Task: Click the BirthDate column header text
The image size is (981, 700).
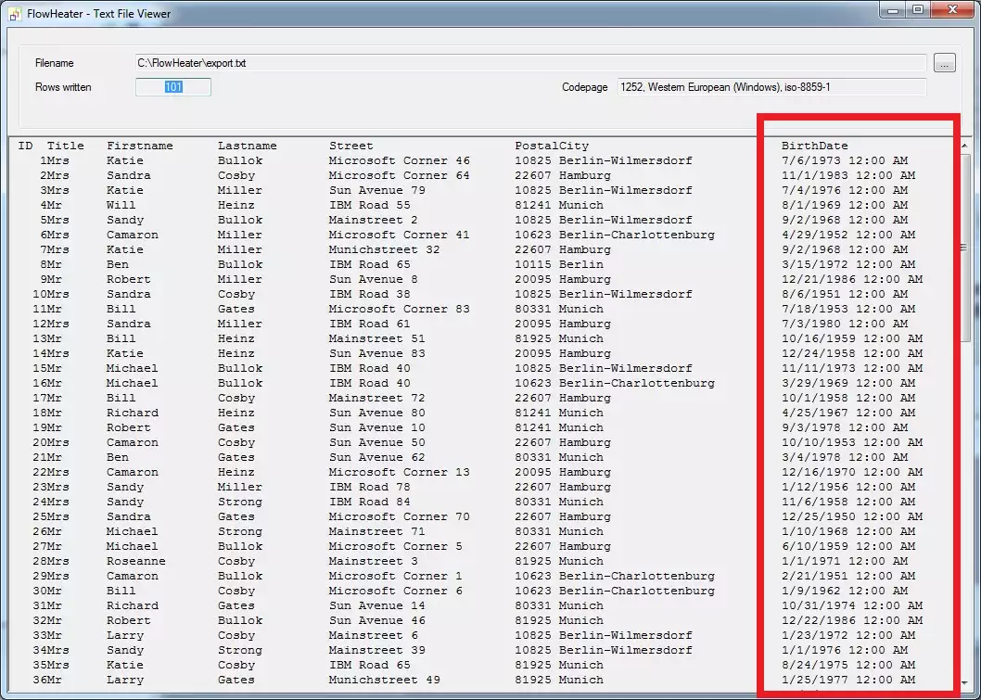Action: point(814,146)
